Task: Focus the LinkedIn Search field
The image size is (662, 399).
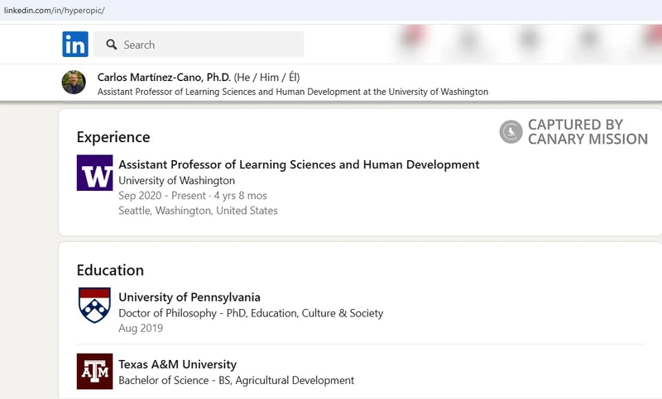Action: 199,45
